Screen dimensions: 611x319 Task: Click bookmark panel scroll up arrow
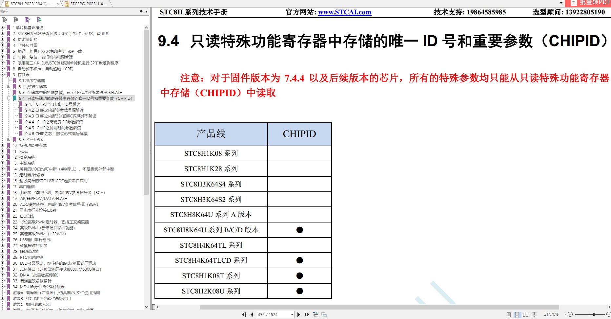click(146, 27)
